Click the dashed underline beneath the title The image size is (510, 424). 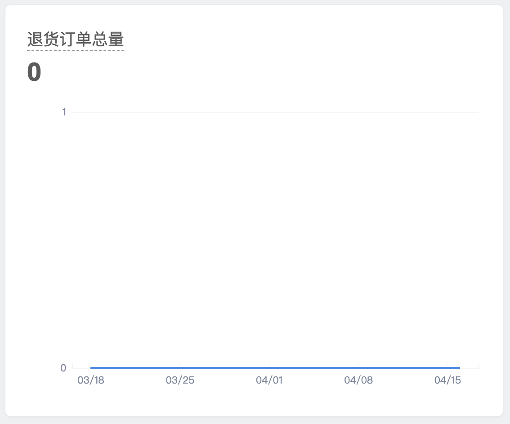coord(76,50)
